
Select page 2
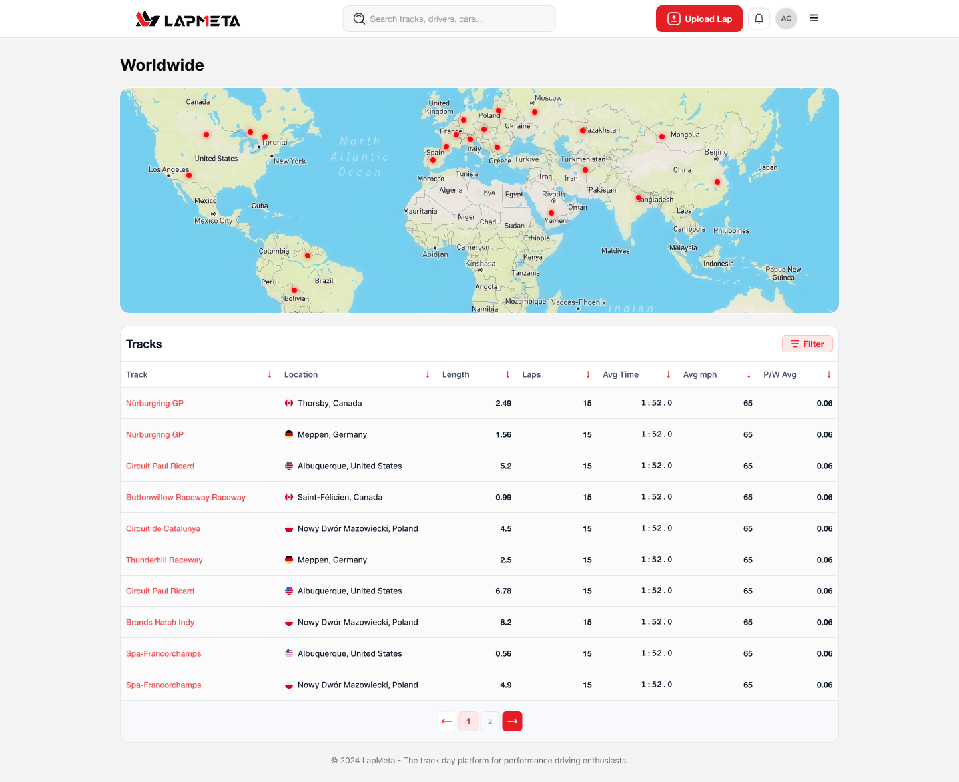[490, 721]
